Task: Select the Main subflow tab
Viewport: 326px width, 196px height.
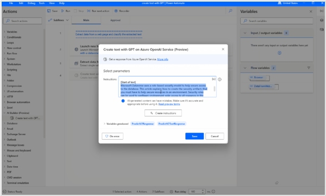Action: pyautogui.click(x=86, y=20)
